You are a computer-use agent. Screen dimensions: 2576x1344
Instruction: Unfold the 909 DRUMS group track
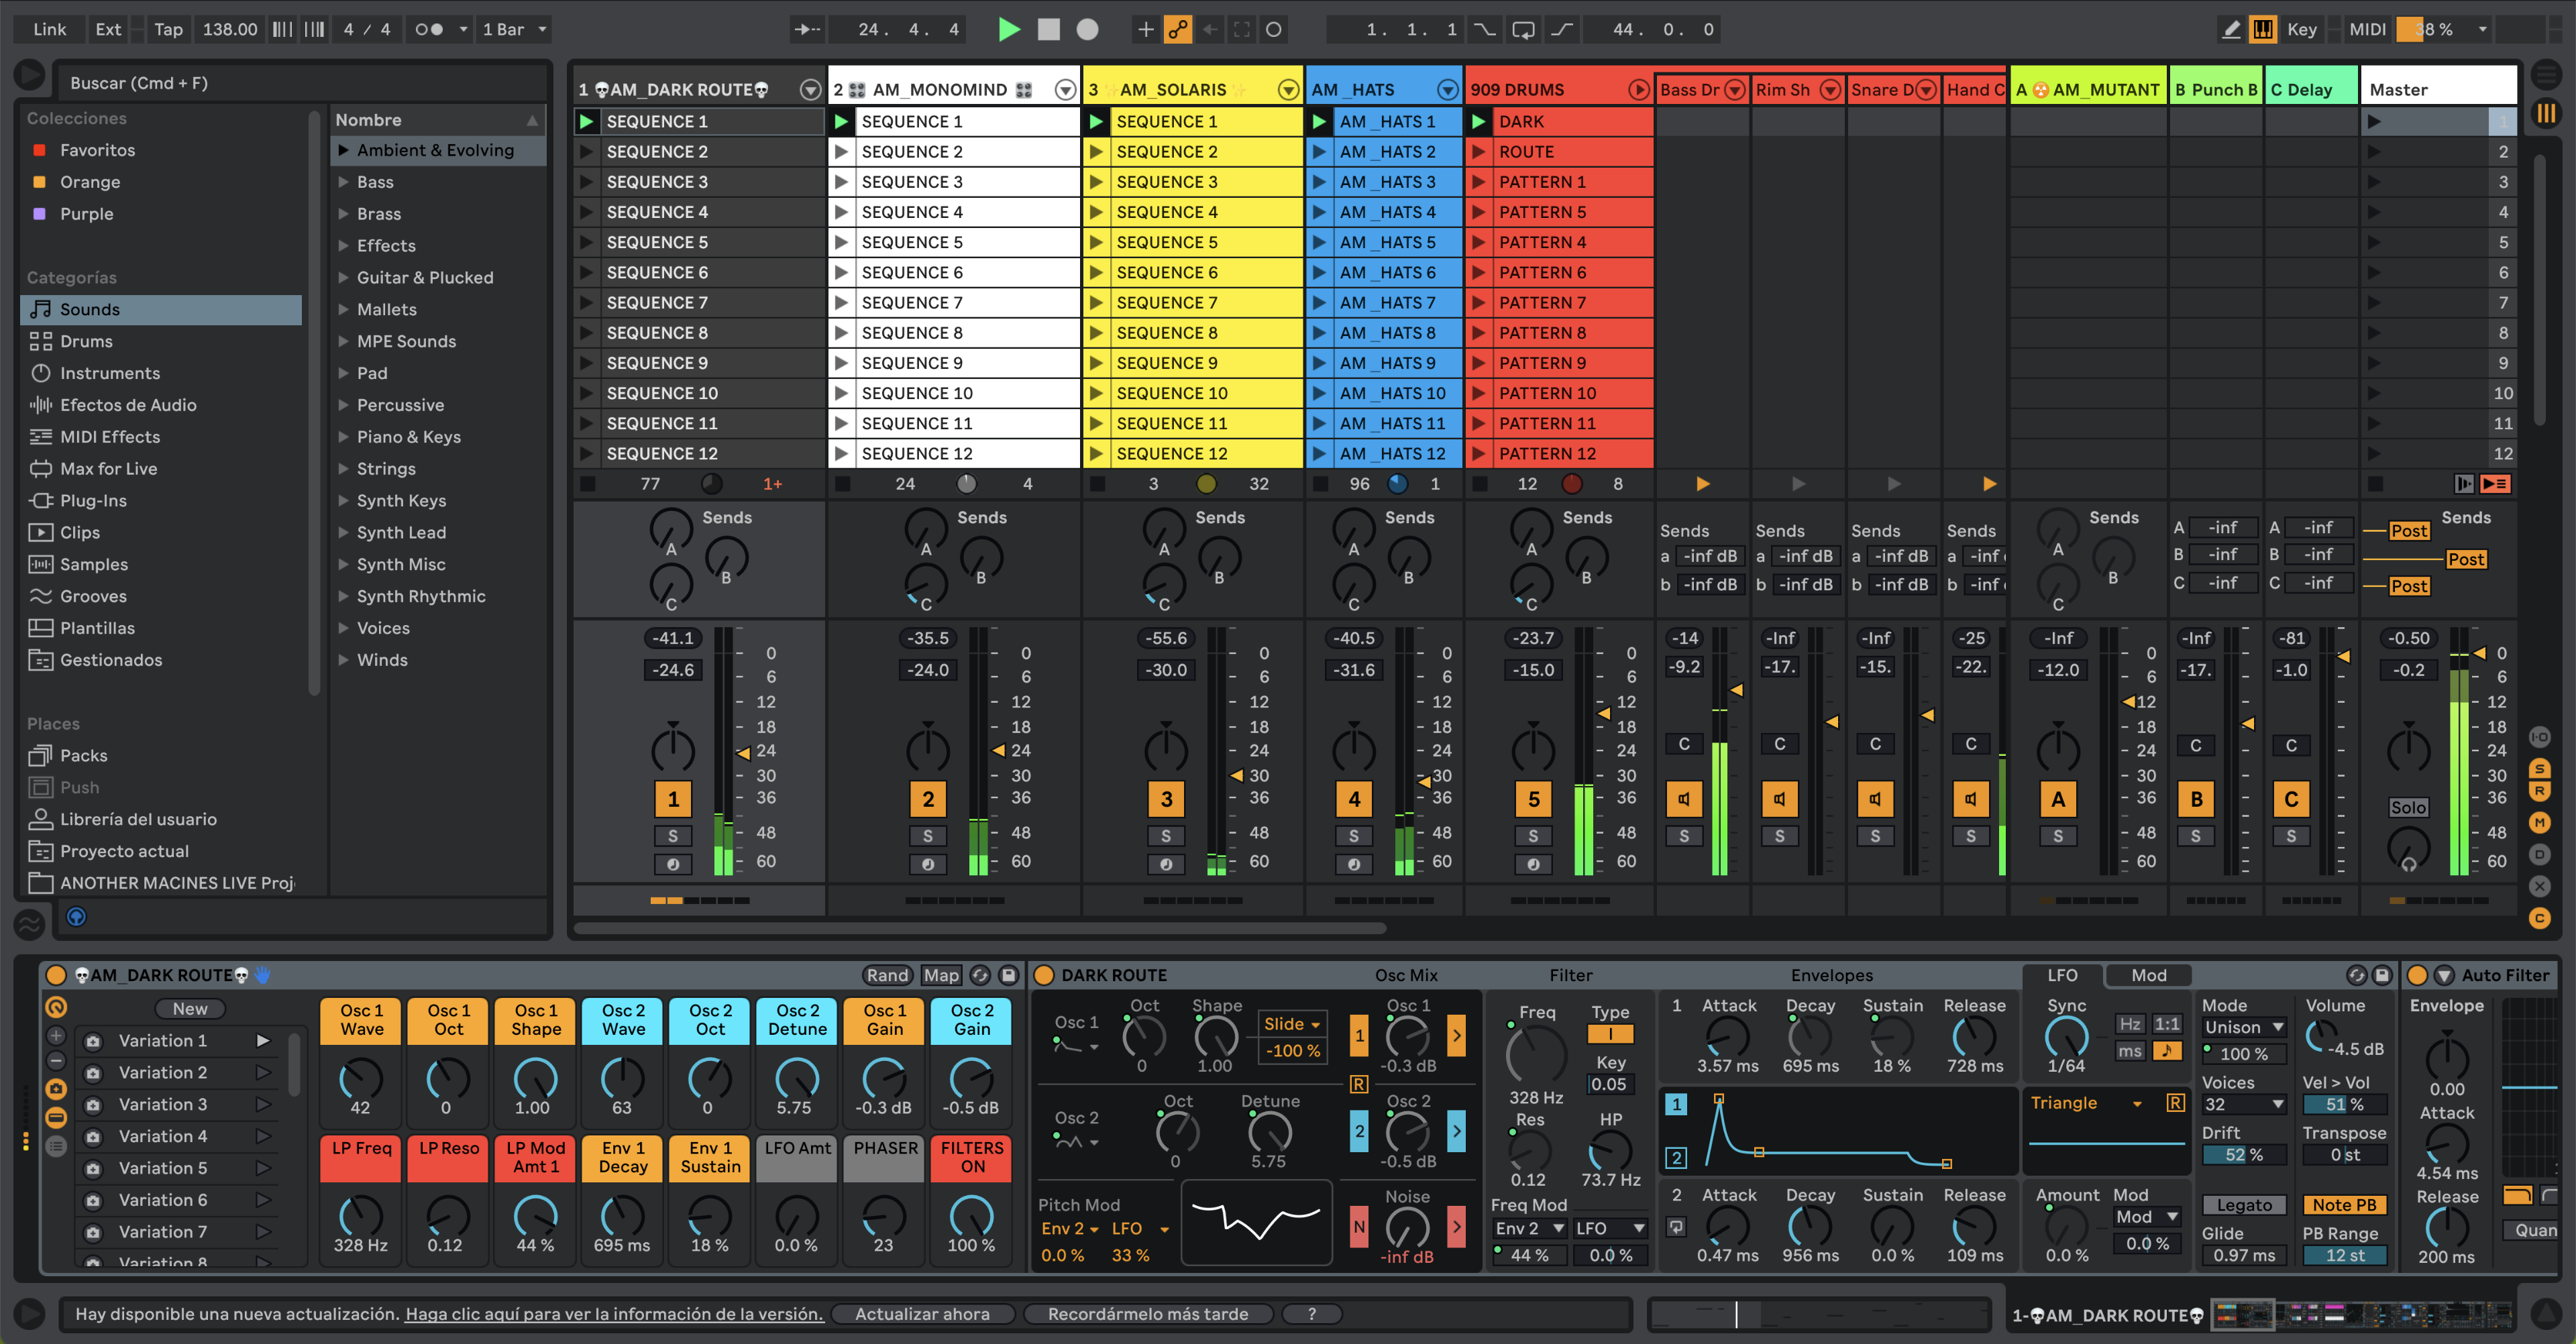[1638, 90]
